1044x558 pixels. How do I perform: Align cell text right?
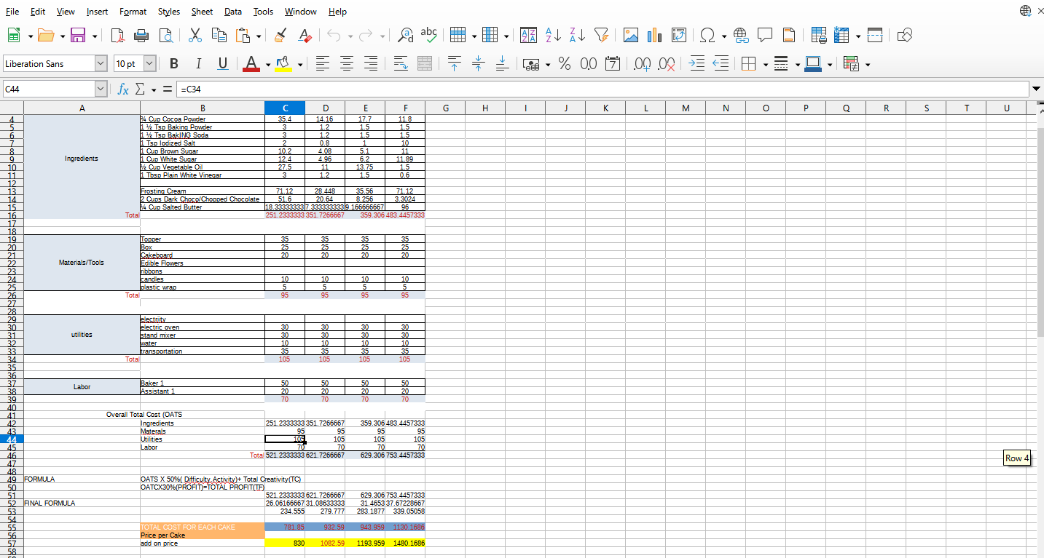tap(371, 64)
